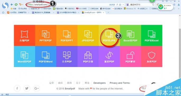Click the orange undo-close-tab arrow

coord(20,4)
